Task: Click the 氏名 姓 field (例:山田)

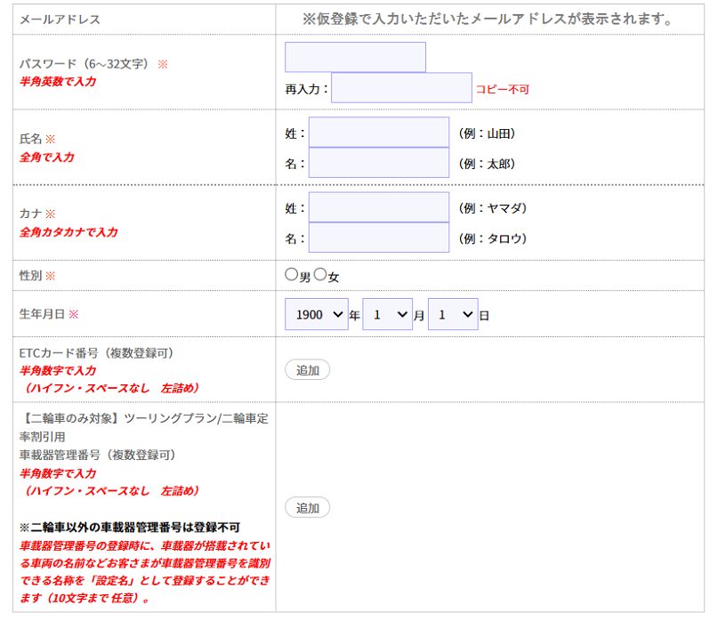Action: (379, 133)
